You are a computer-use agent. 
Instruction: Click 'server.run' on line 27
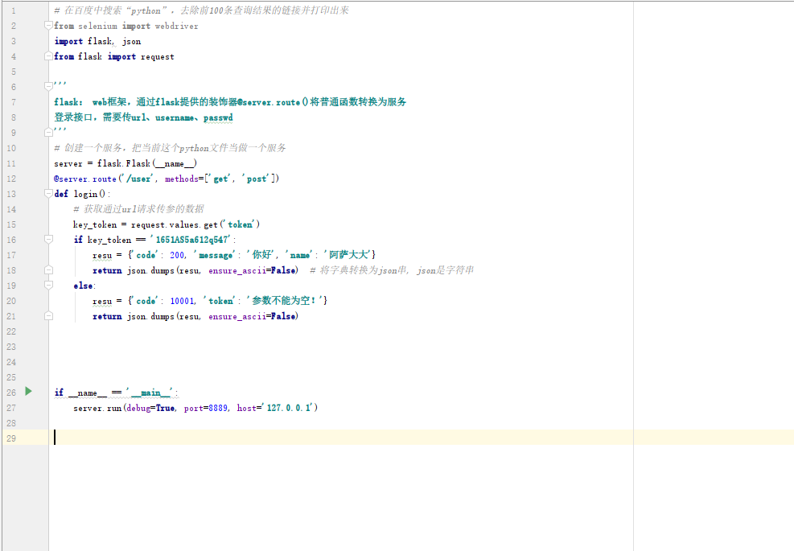point(97,408)
